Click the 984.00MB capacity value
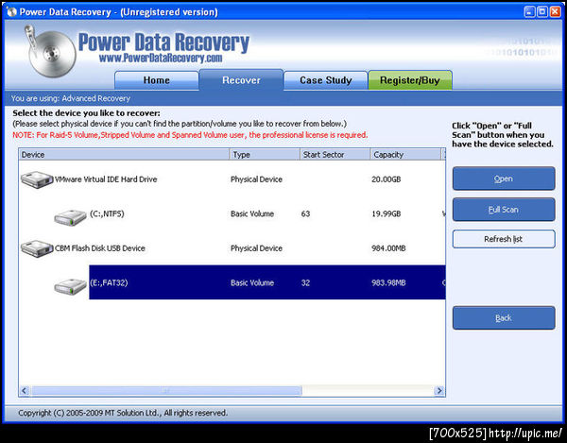The image size is (567, 443). pos(388,248)
